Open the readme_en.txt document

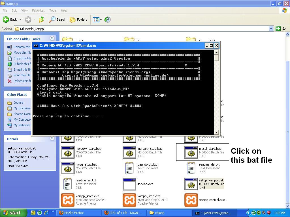[67, 184]
